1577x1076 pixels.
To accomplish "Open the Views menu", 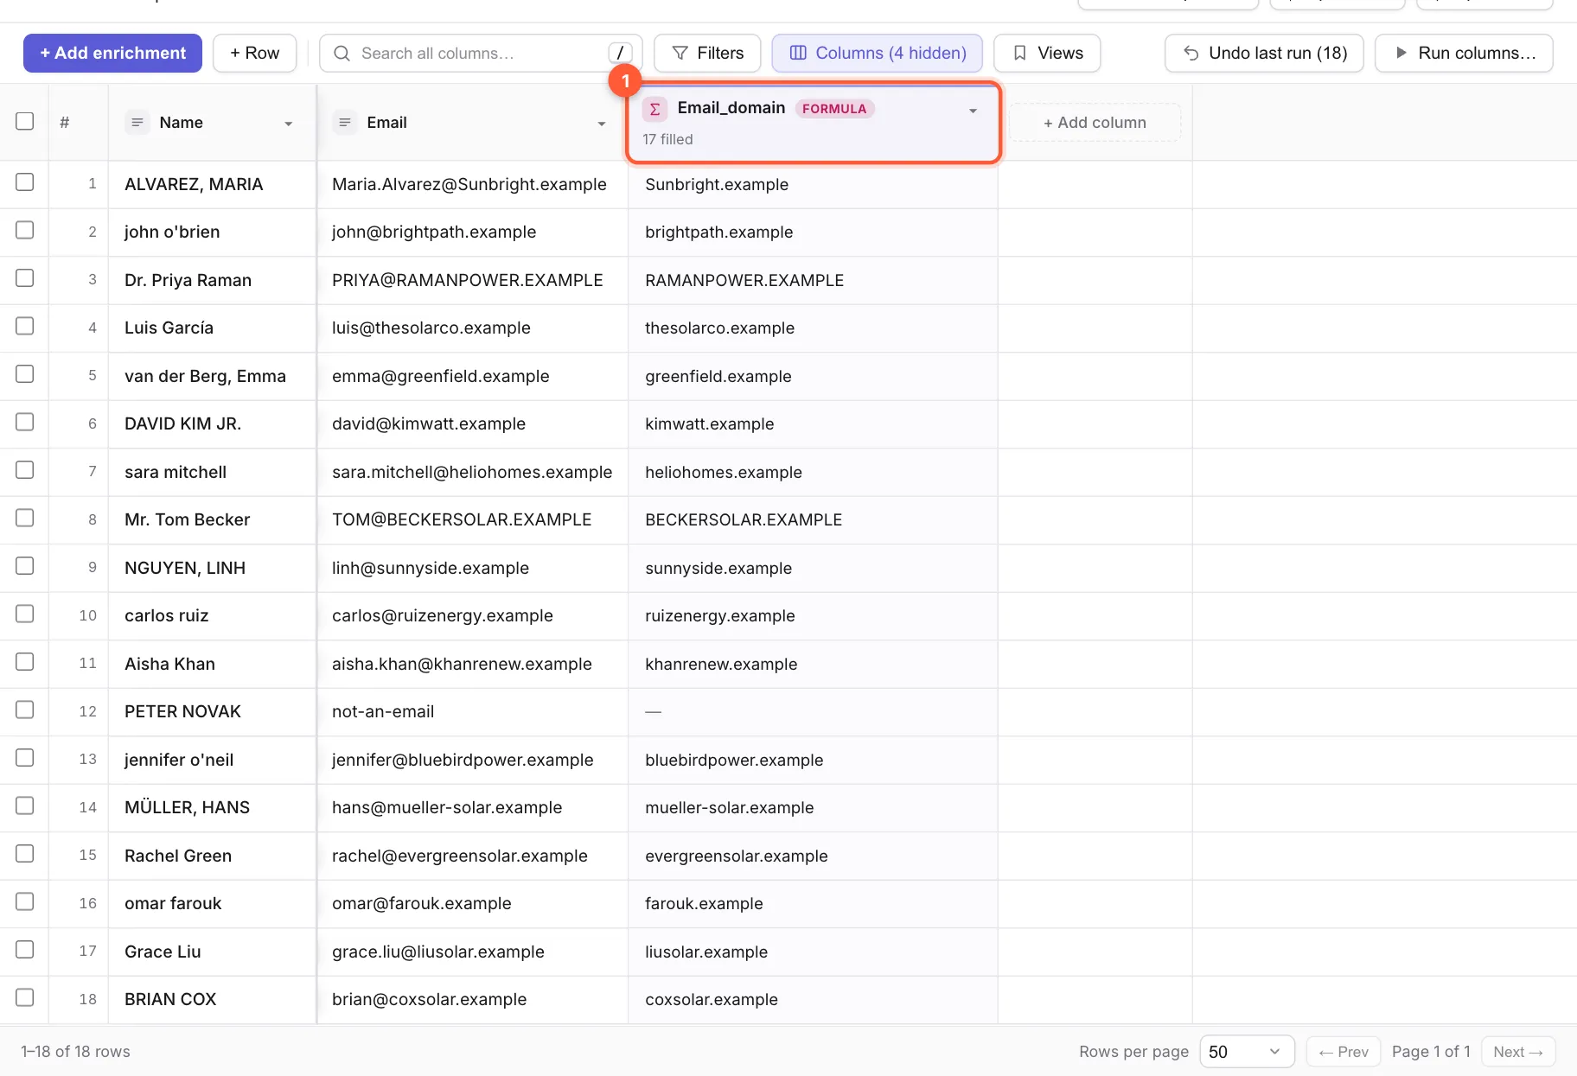I will [1047, 54].
